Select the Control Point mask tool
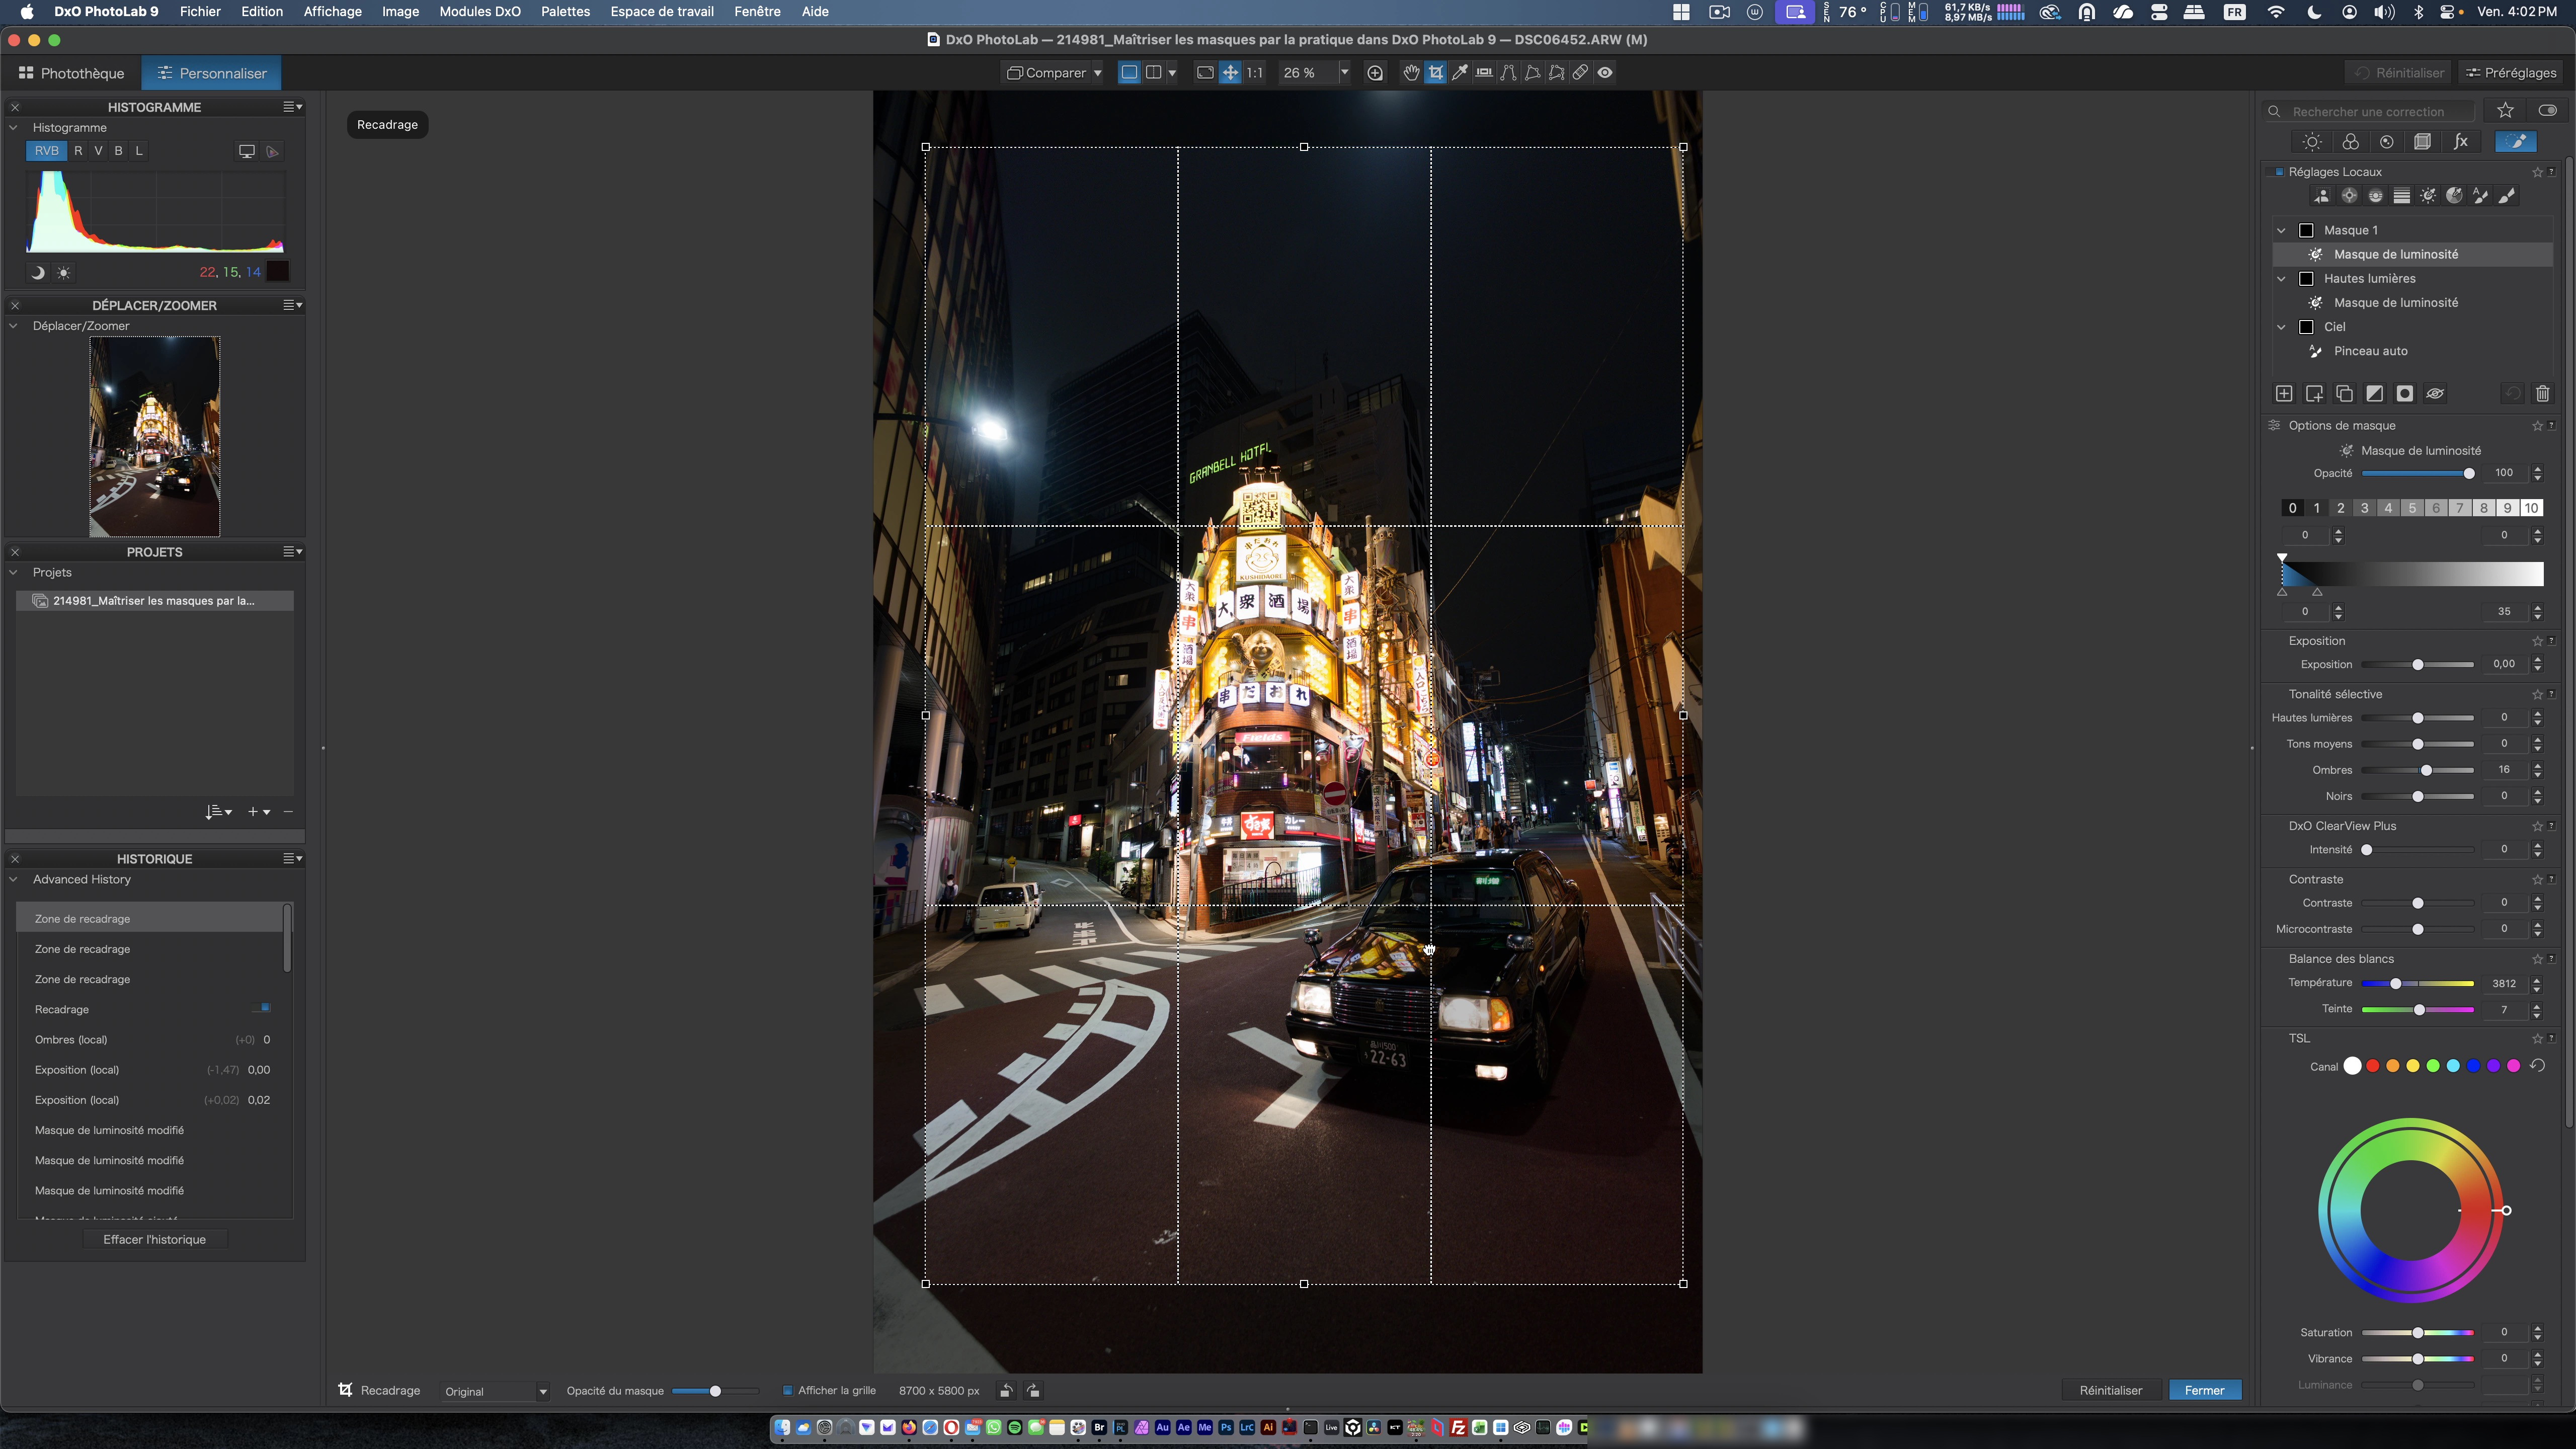 click(2349, 196)
